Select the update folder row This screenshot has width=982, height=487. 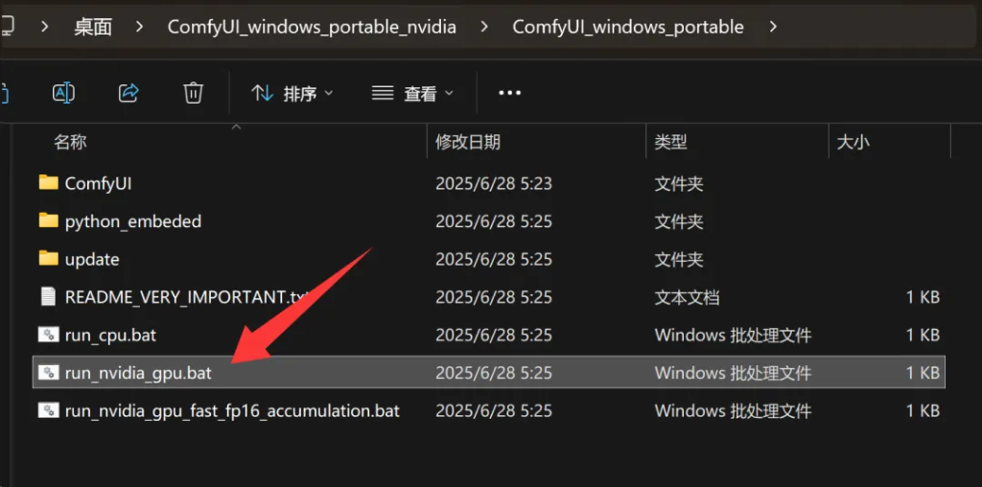488,259
